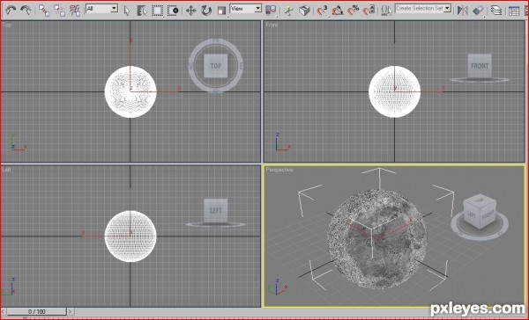
Task: Select the sphere in the Front viewport
Action: (x=394, y=91)
